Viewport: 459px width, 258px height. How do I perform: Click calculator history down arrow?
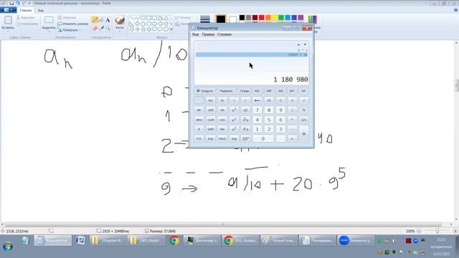305,44
